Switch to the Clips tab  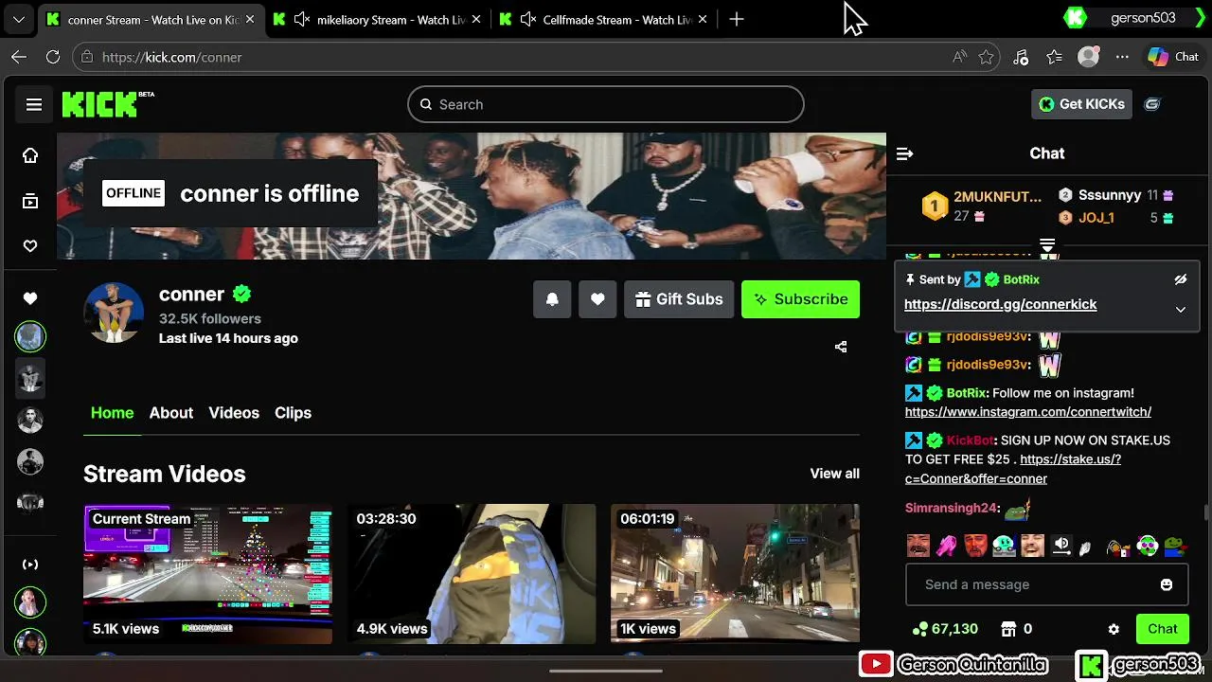(293, 413)
